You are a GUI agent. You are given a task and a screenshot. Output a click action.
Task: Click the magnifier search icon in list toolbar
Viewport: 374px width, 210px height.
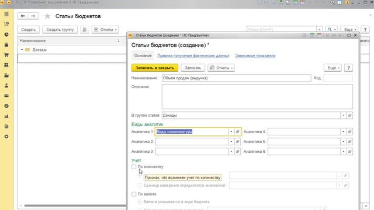(x=331, y=30)
